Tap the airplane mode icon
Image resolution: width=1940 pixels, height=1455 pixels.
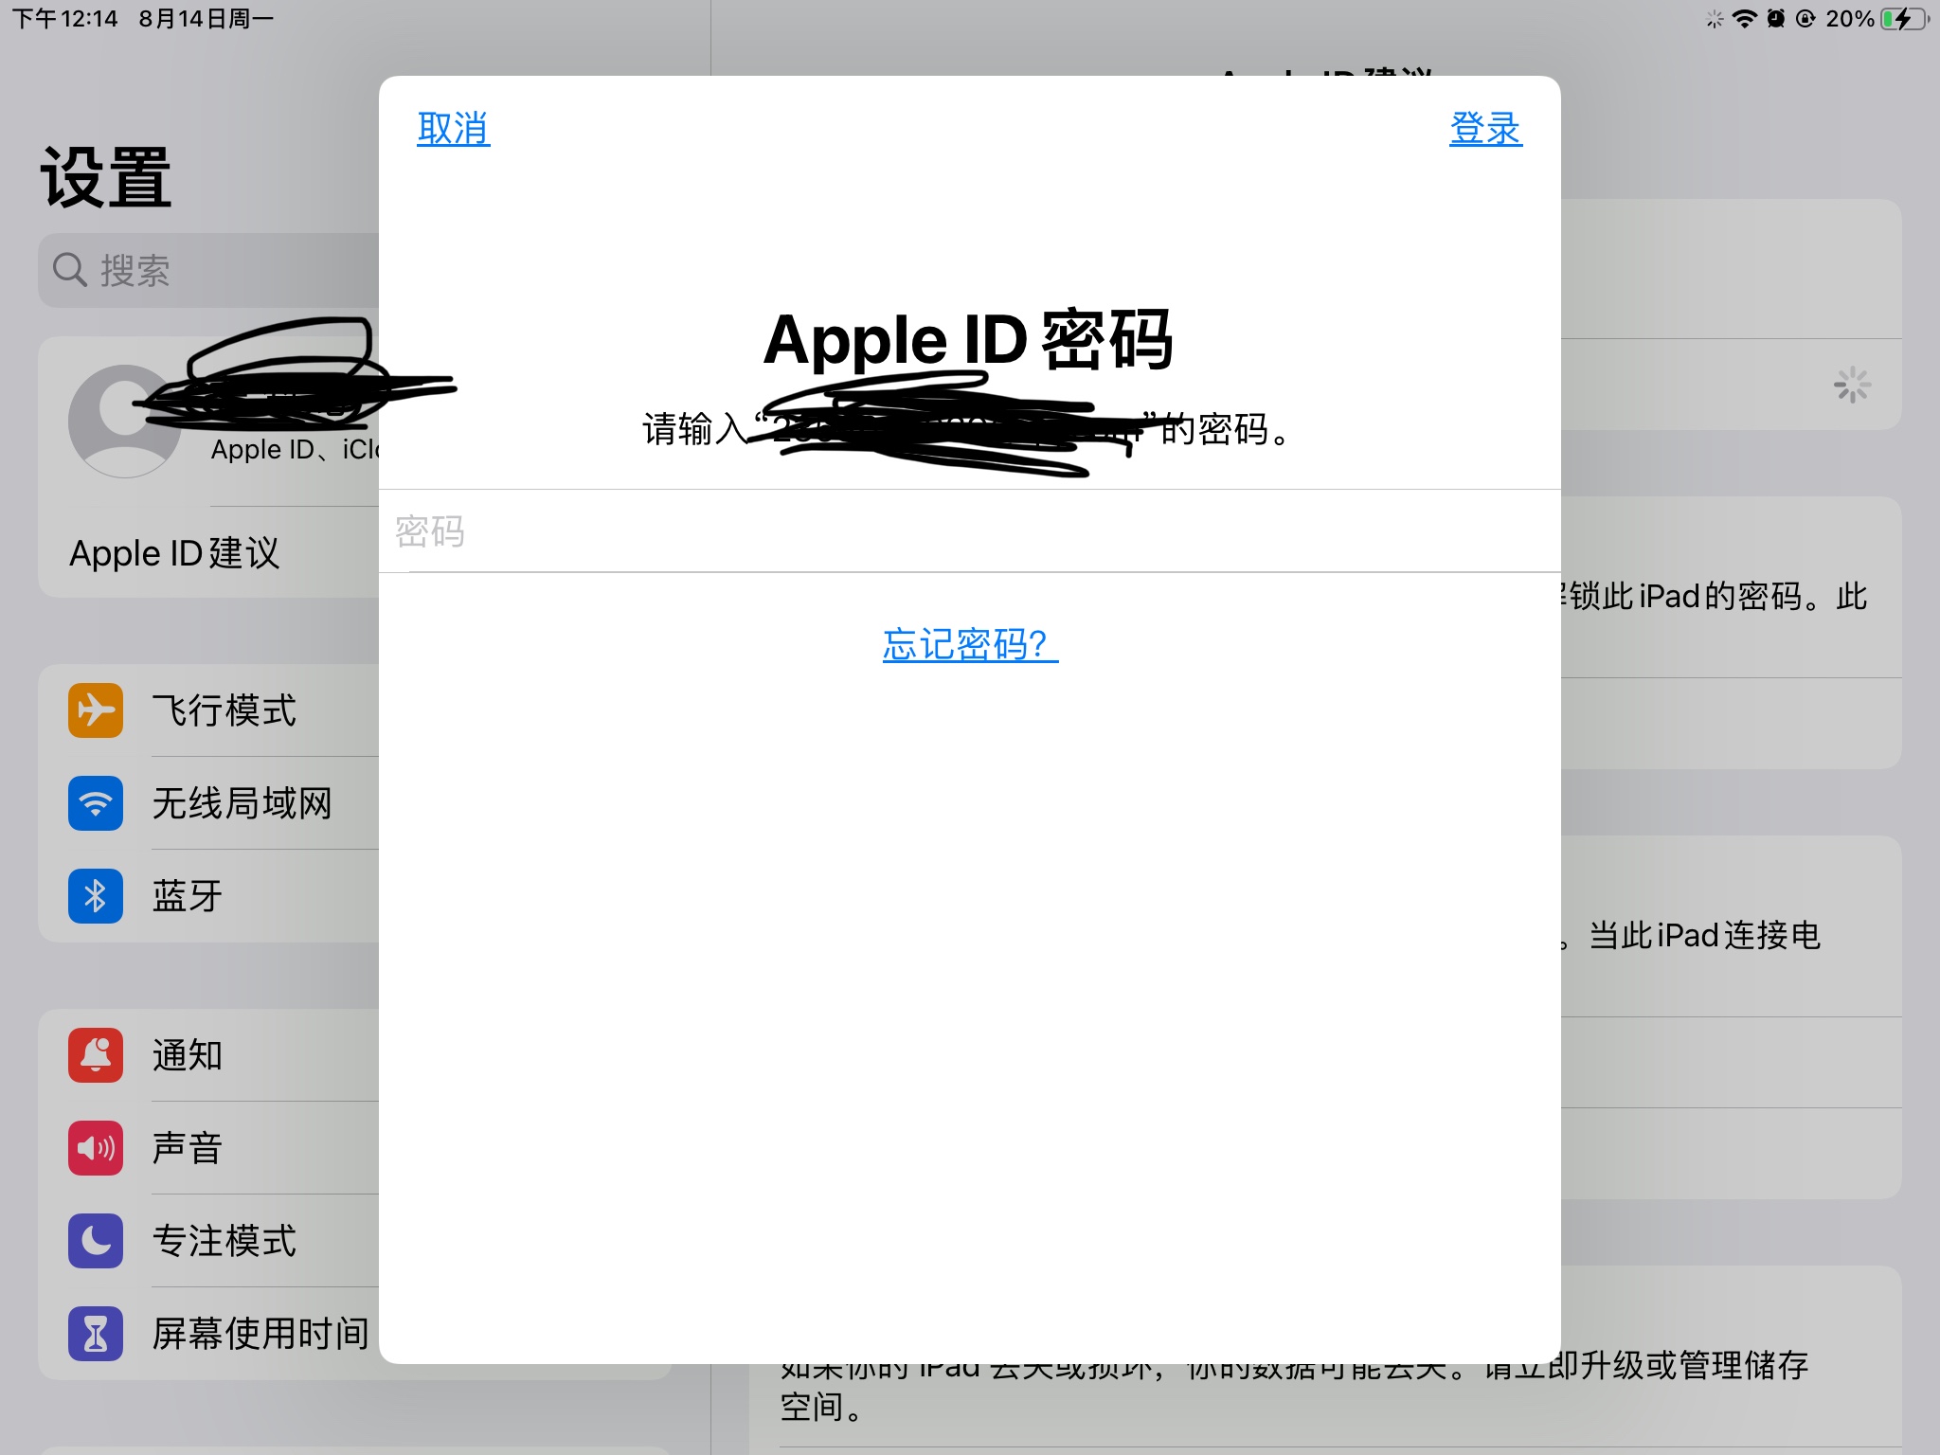point(96,710)
